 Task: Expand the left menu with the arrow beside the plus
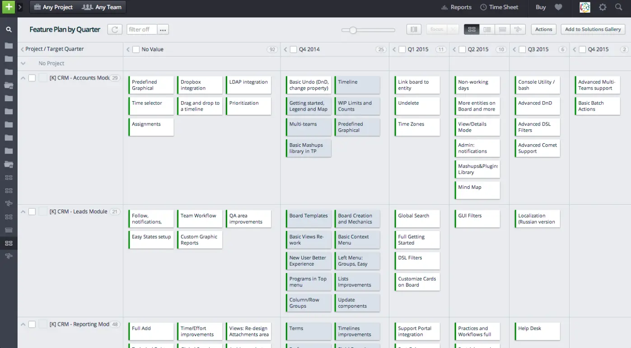point(20,7)
